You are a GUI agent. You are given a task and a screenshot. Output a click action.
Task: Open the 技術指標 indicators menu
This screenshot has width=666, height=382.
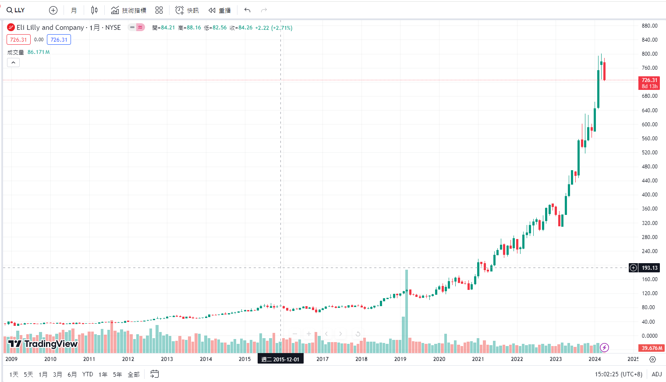pyautogui.click(x=129, y=10)
